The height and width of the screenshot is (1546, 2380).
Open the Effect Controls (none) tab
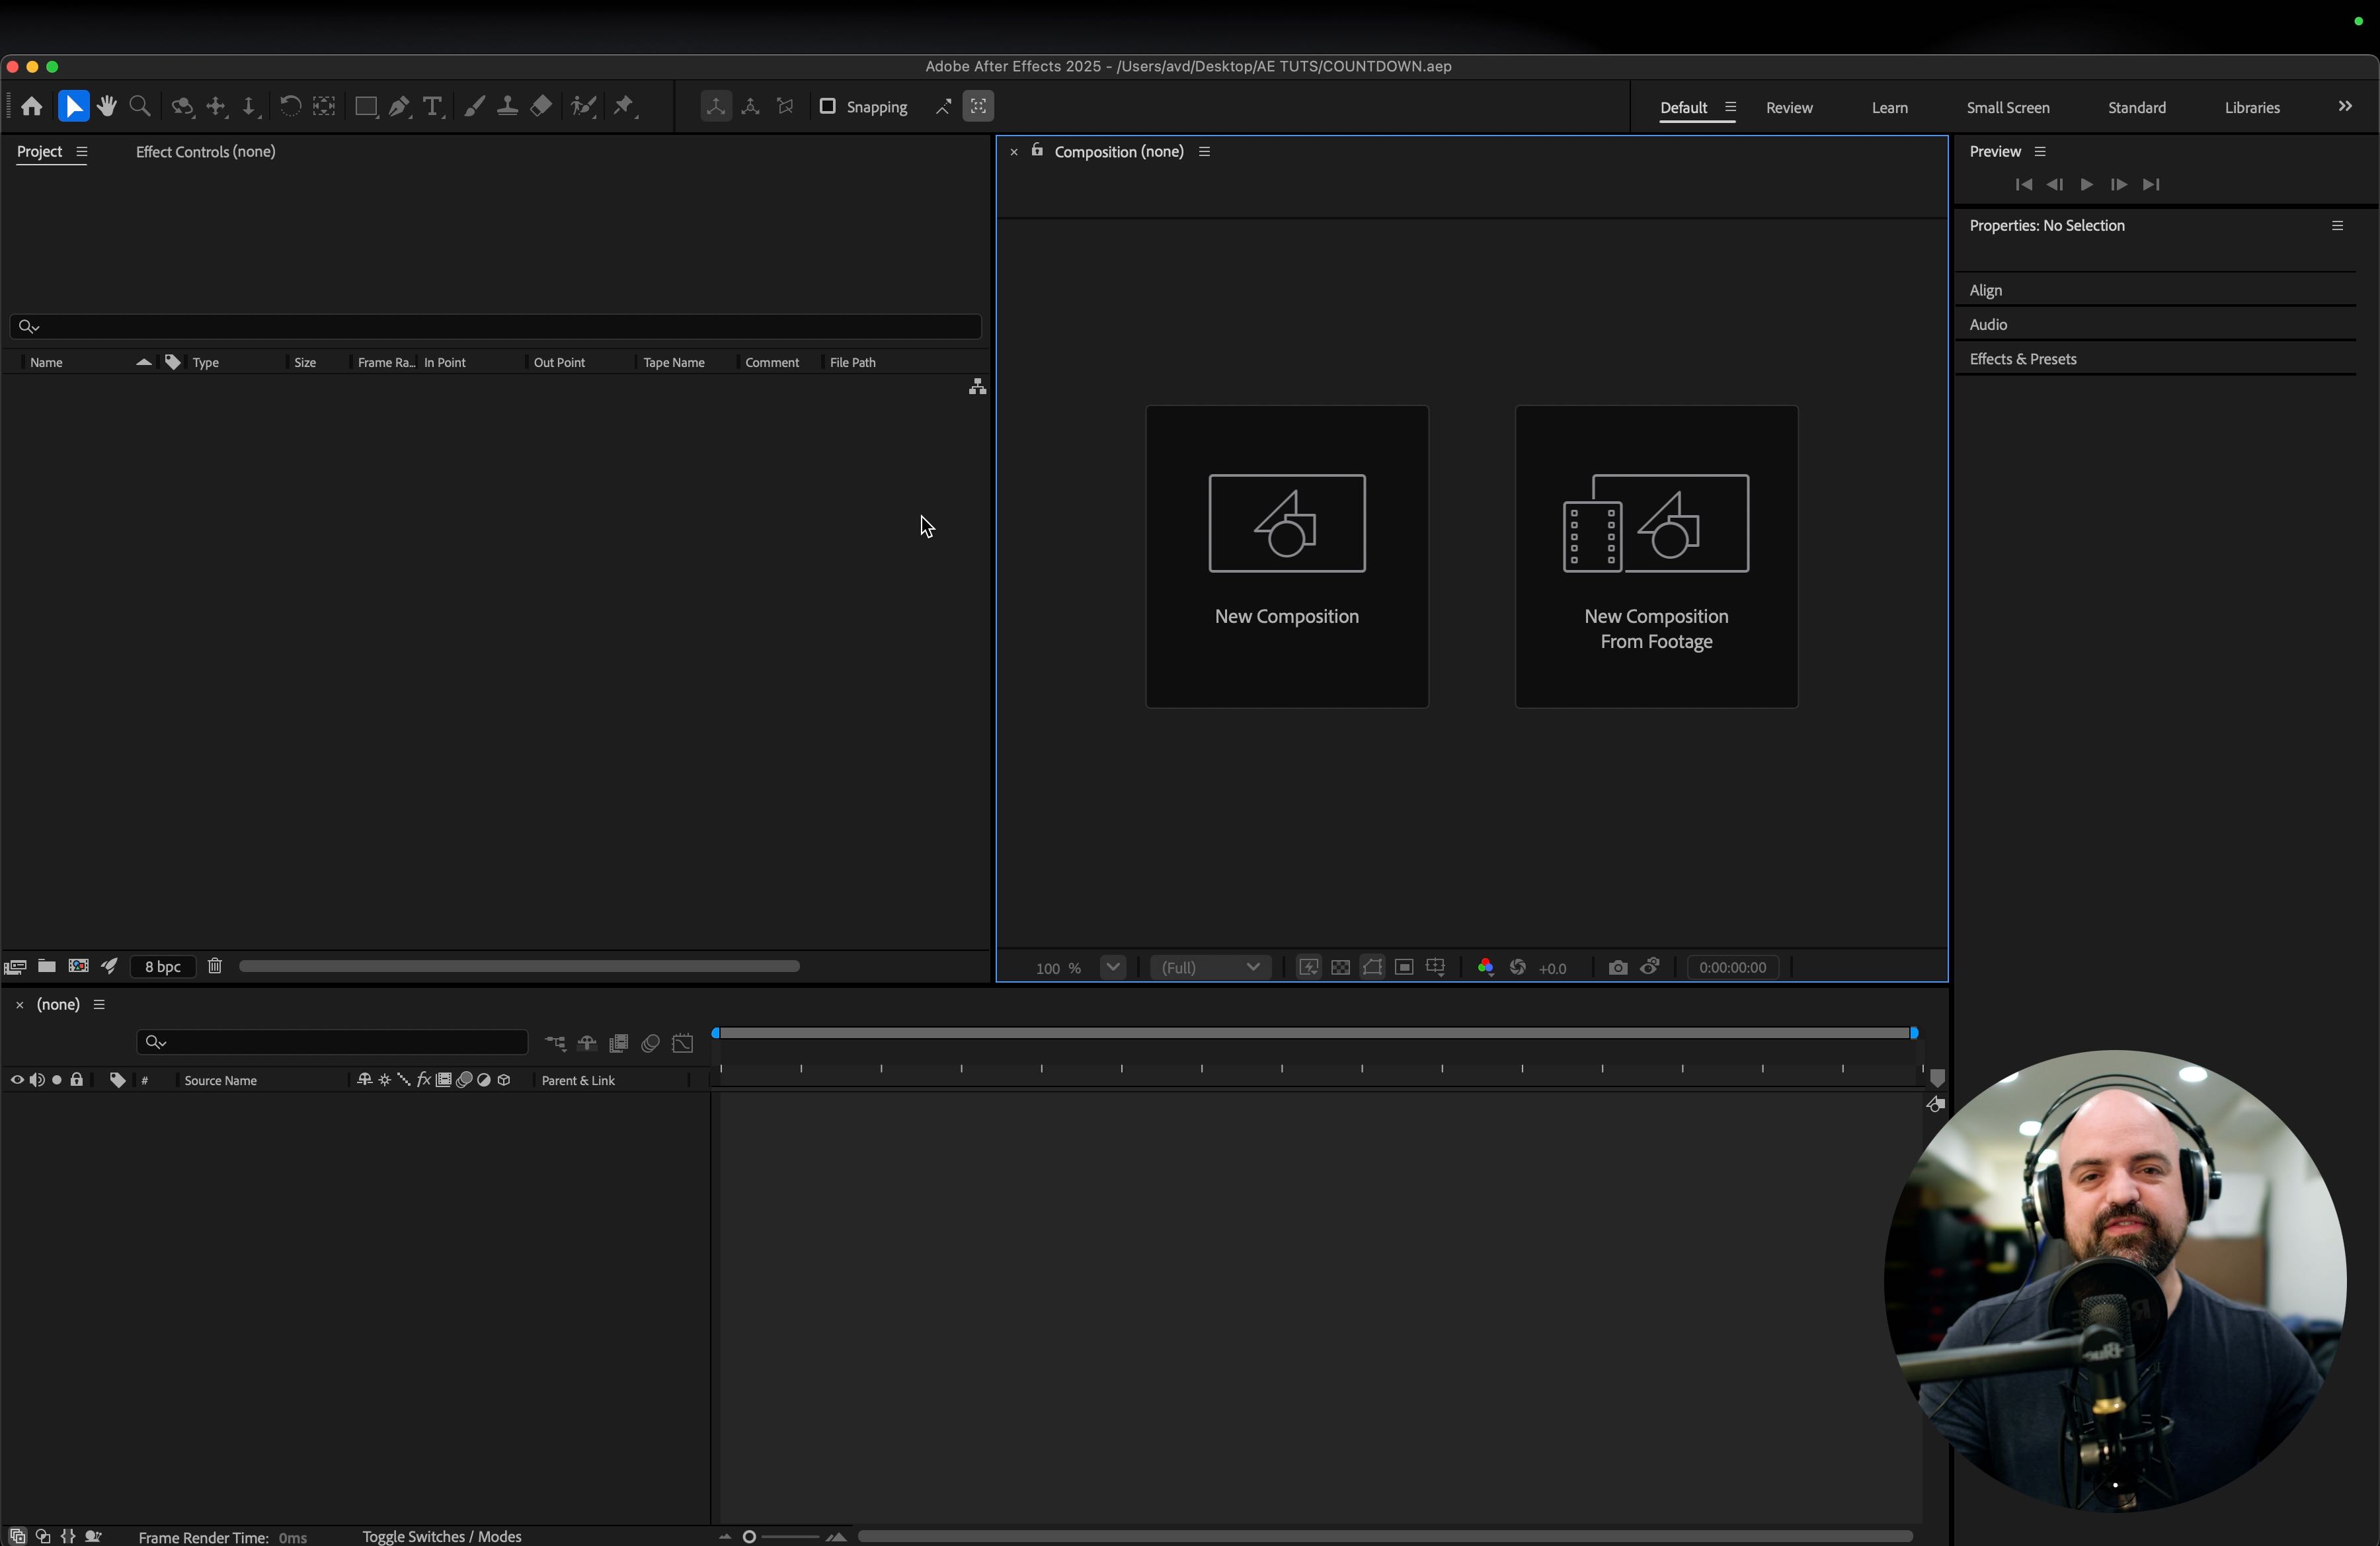(205, 152)
